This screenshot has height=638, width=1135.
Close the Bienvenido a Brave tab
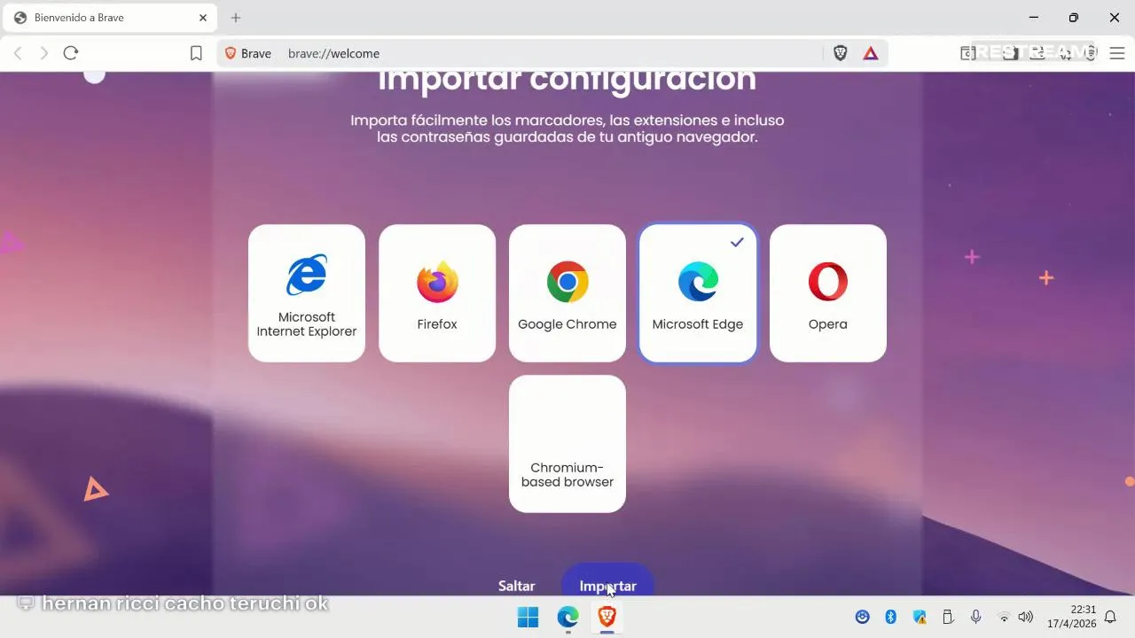pos(203,18)
